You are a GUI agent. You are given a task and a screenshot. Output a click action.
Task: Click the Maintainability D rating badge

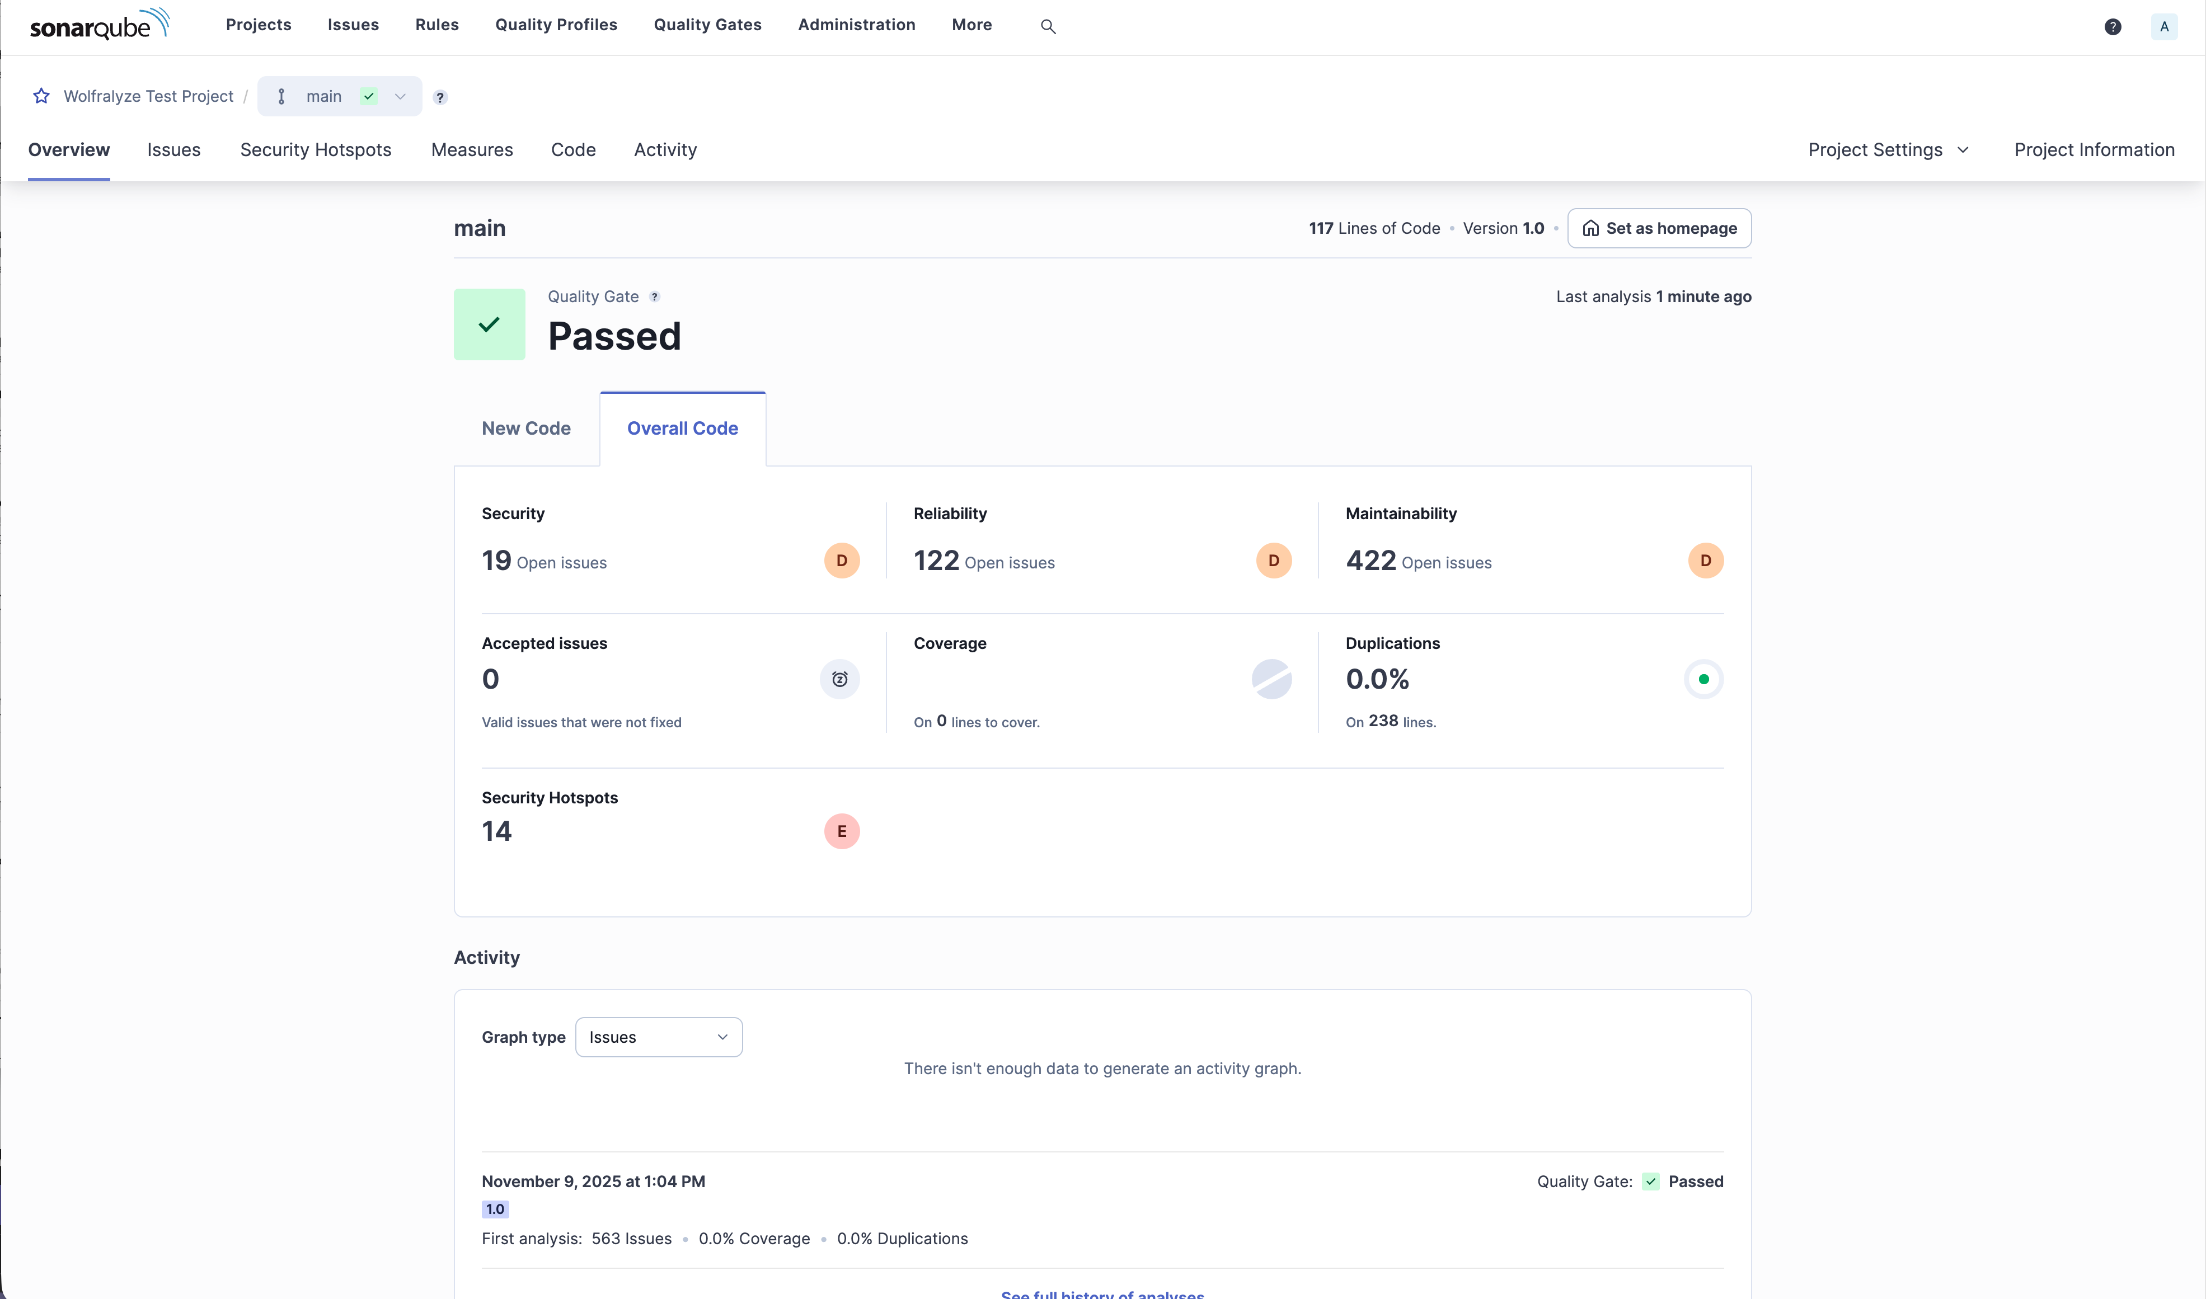[1705, 560]
